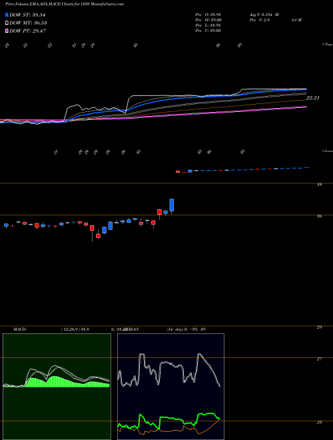This screenshot has height=440, width=333.
Task: Select the DOW ST: 38.54 legend label
Action: tap(27, 15)
